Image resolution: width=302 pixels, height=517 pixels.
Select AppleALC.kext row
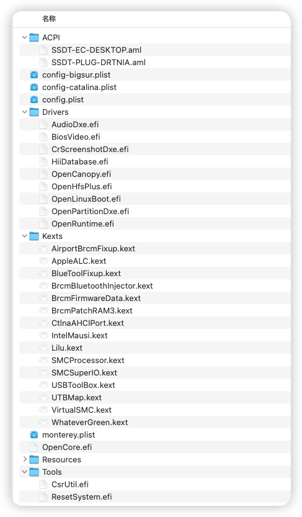coord(155,261)
